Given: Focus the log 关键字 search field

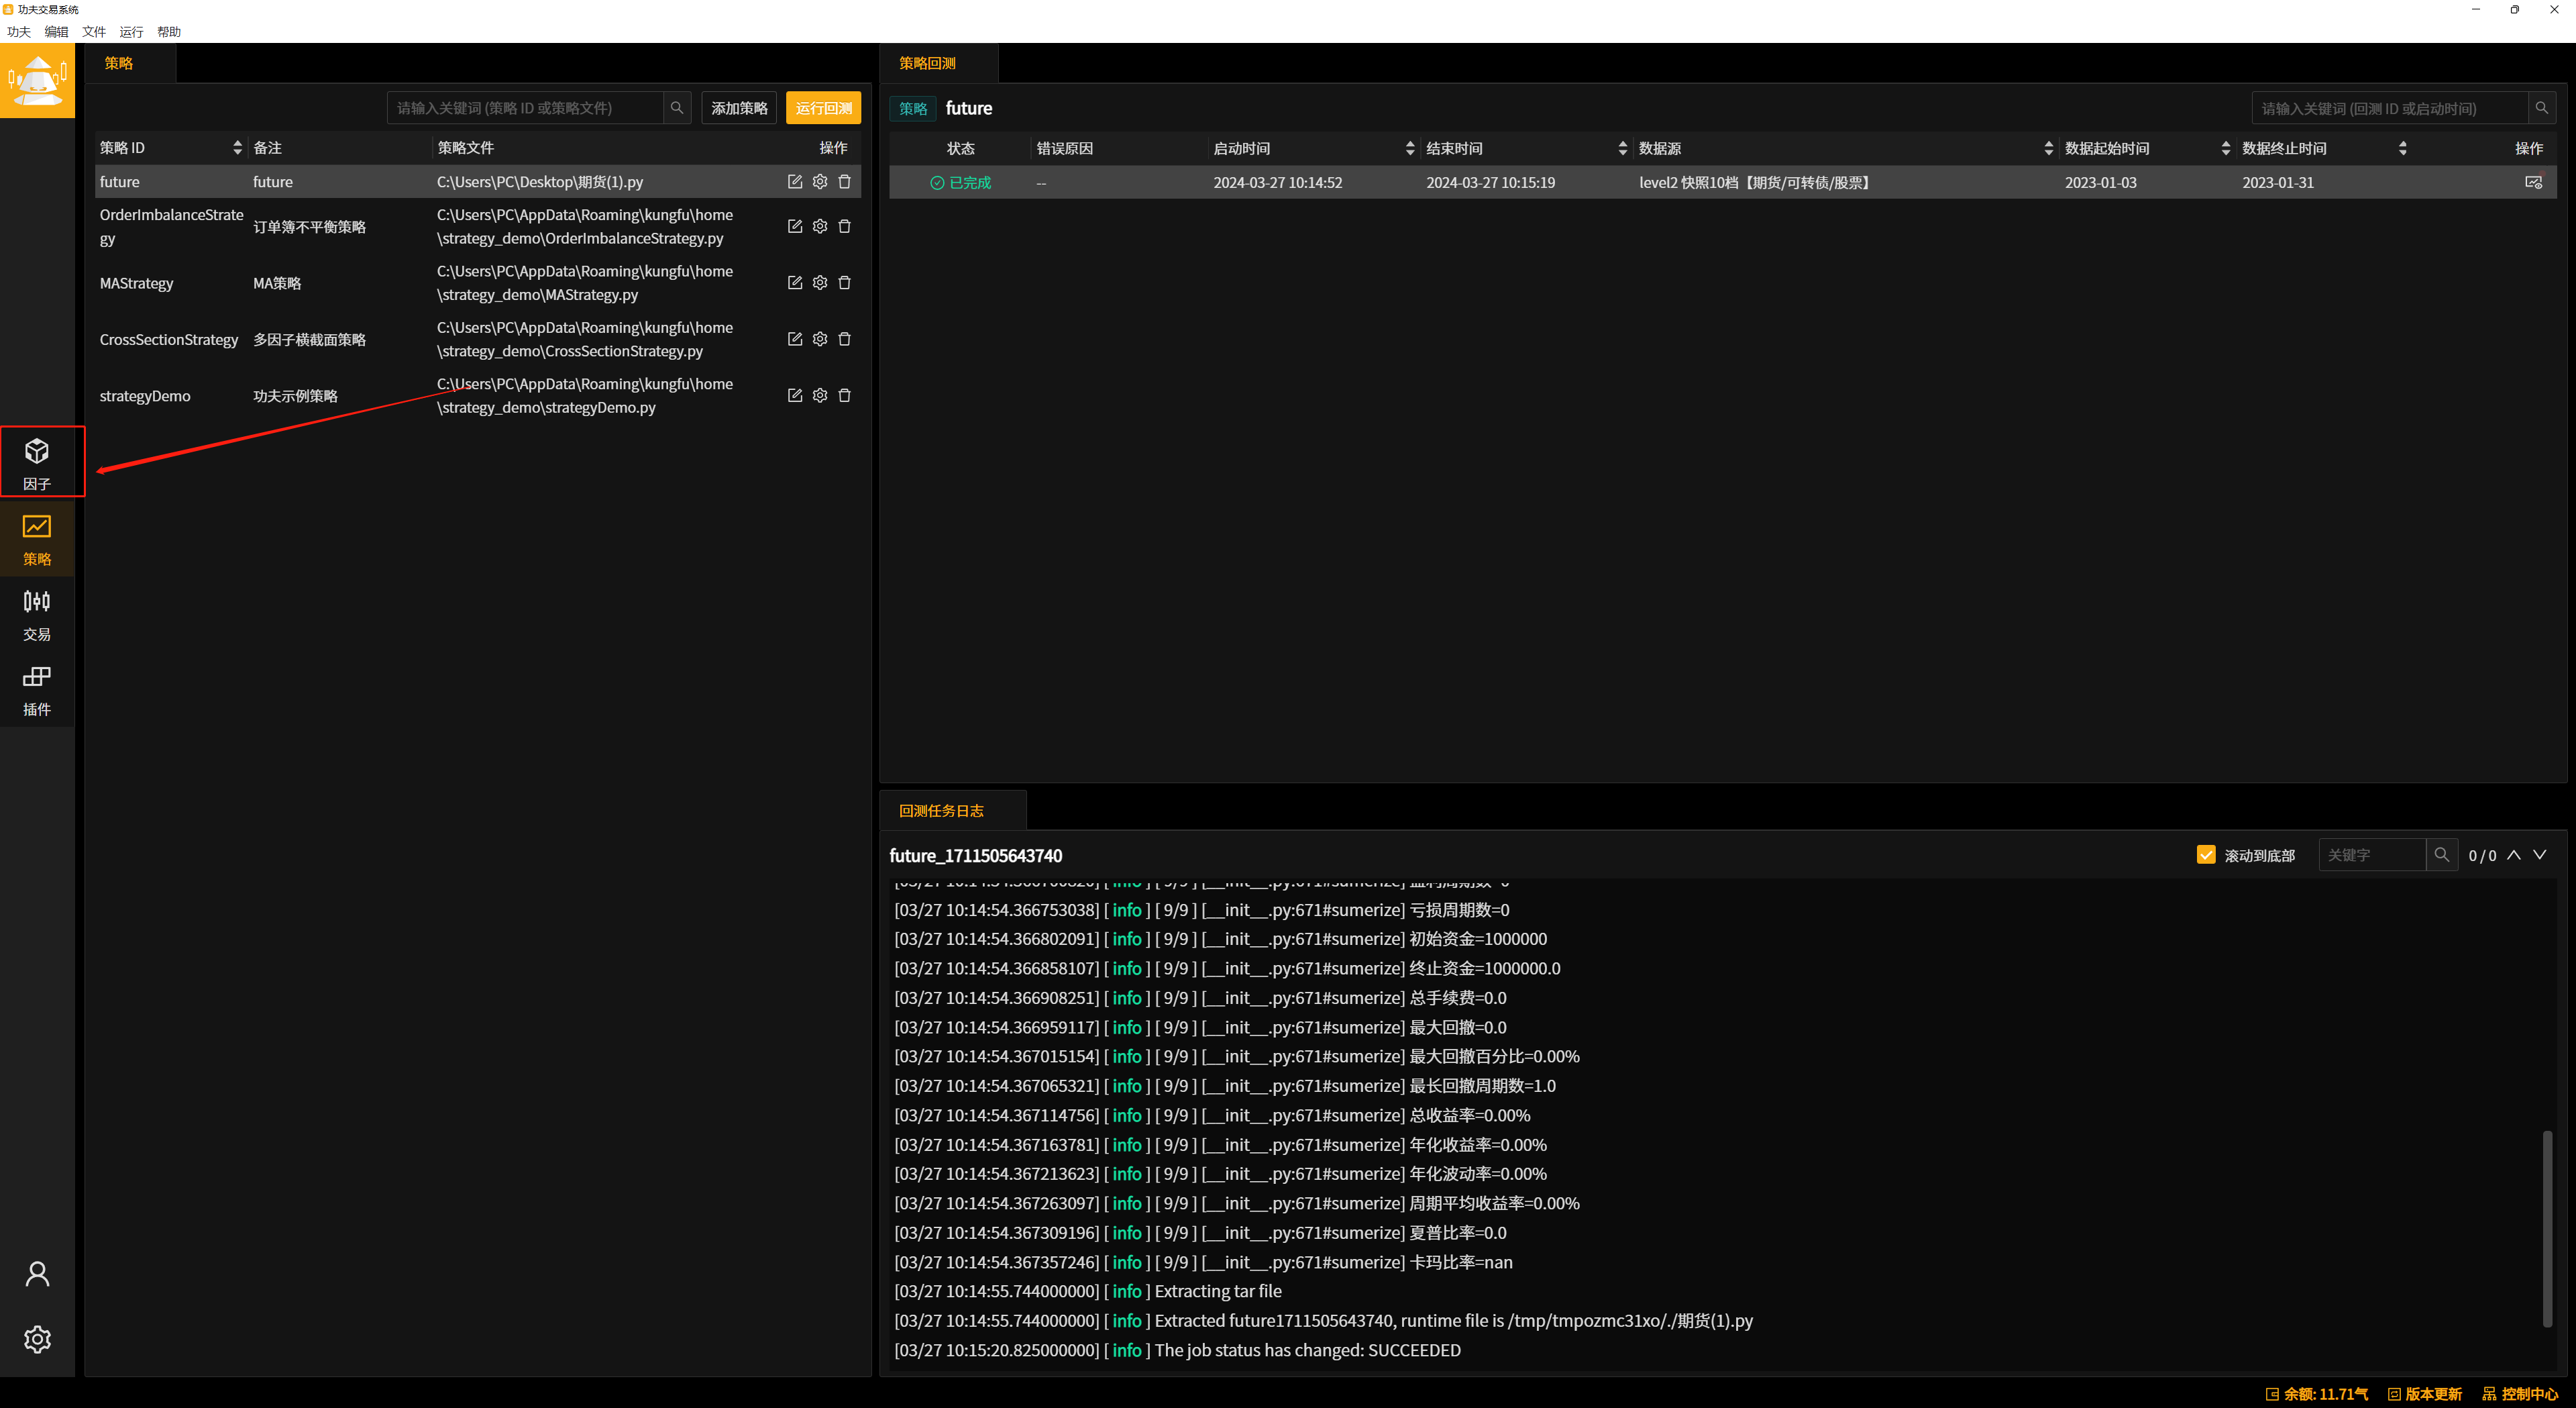Looking at the screenshot, I should pyautogui.click(x=2372, y=854).
